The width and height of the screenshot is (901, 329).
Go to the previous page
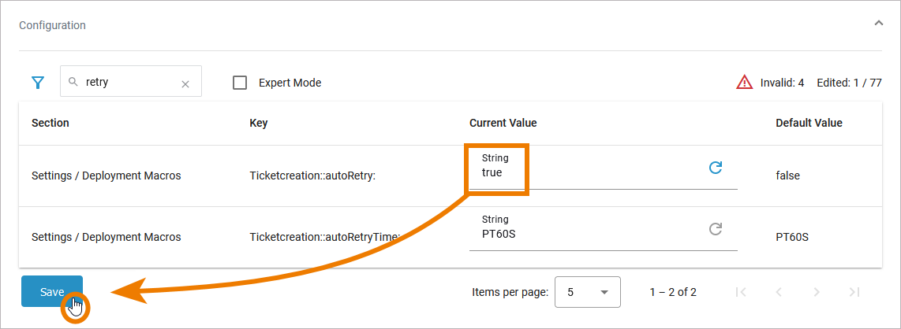click(778, 292)
